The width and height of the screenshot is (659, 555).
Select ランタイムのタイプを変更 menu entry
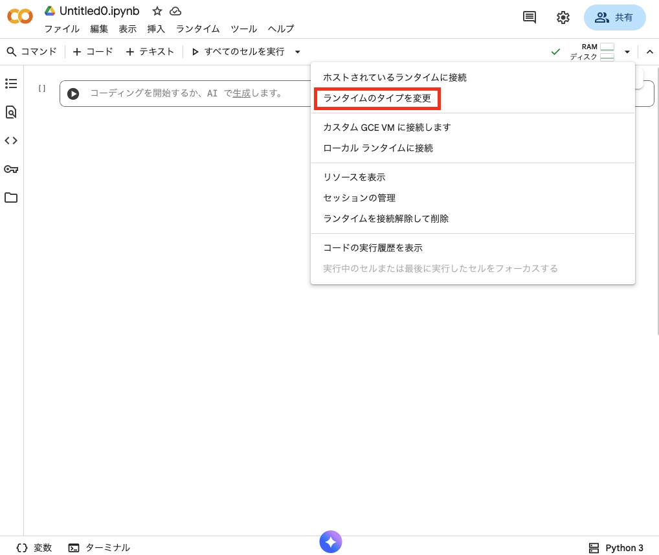pyautogui.click(x=377, y=98)
